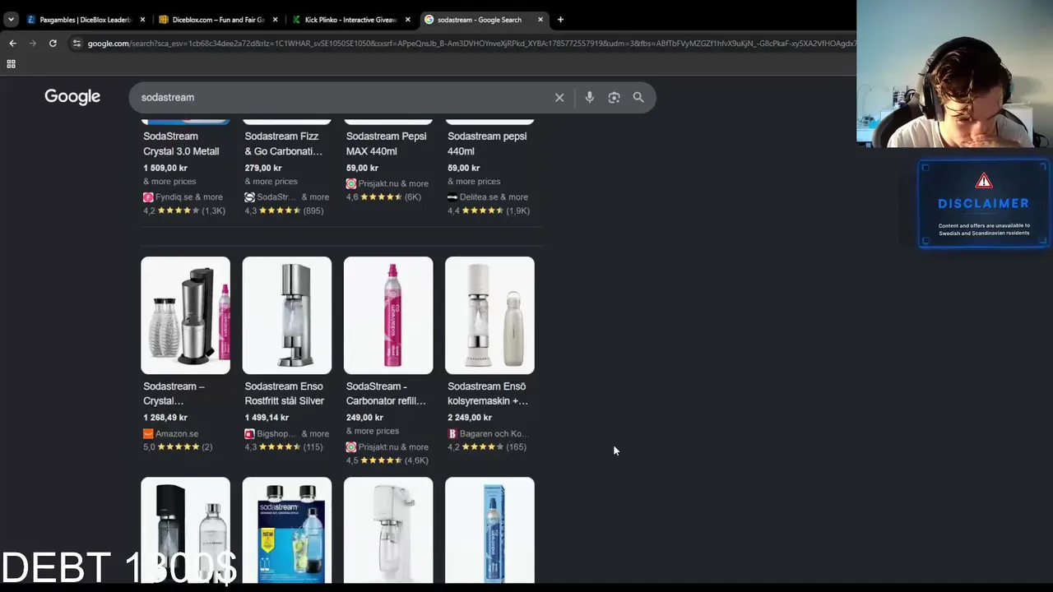1053x592 pixels.
Task: Open SodaStream - Carbonator refill... title
Action: (x=386, y=394)
